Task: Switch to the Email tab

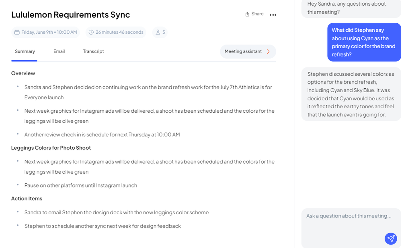Action: [59, 51]
